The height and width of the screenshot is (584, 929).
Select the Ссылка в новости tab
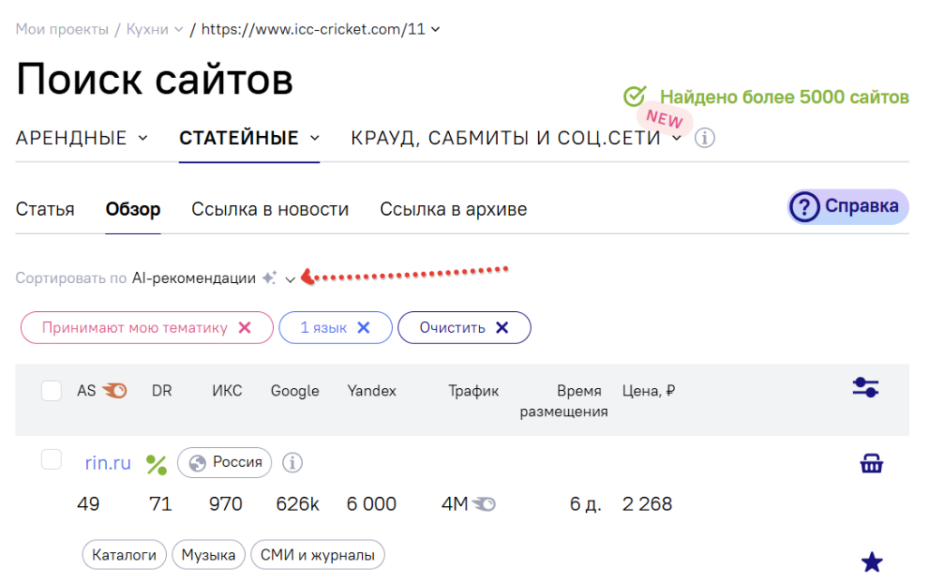(x=269, y=209)
